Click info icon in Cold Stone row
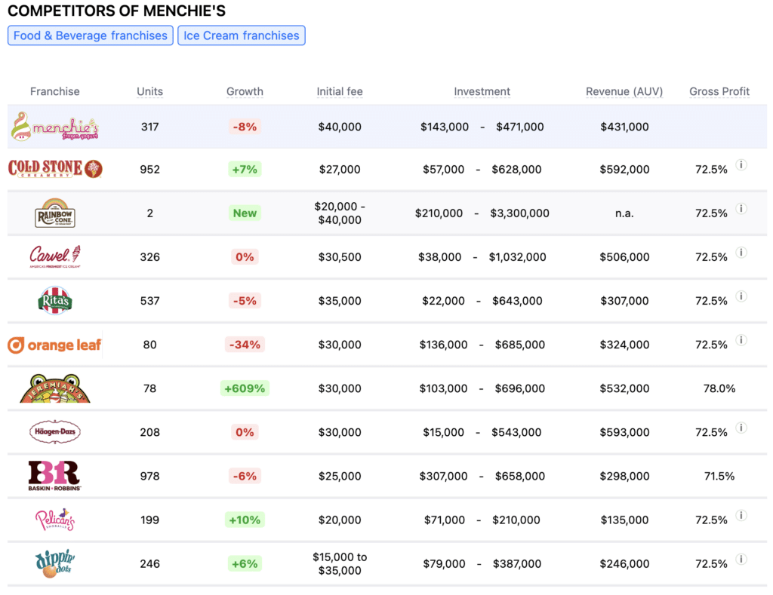 click(x=741, y=165)
